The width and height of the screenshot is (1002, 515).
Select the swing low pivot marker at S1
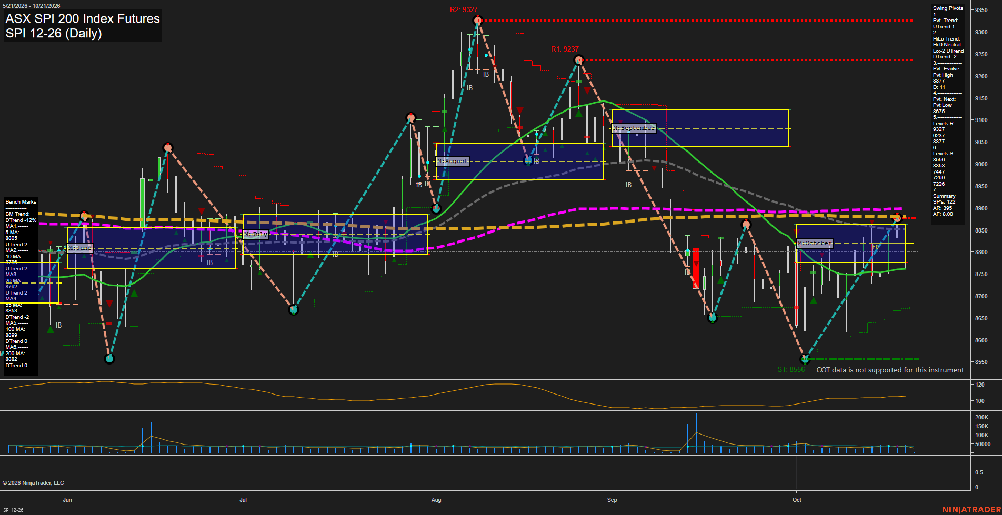click(x=805, y=359)
